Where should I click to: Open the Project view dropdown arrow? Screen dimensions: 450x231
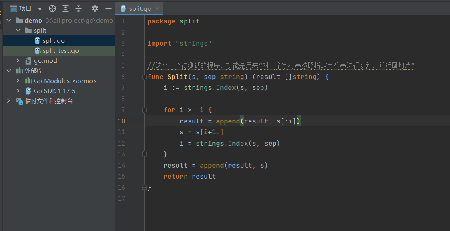tap(40, 9)
